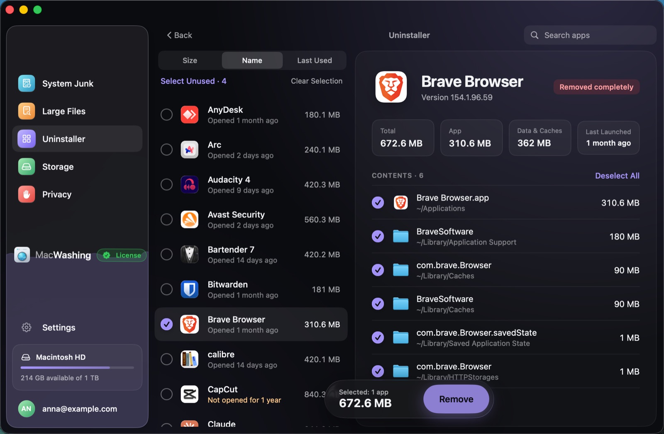The width and height of the screenshot is (664, 434).
Task: Click Deselect All link
Action: (x=617, y=176)
